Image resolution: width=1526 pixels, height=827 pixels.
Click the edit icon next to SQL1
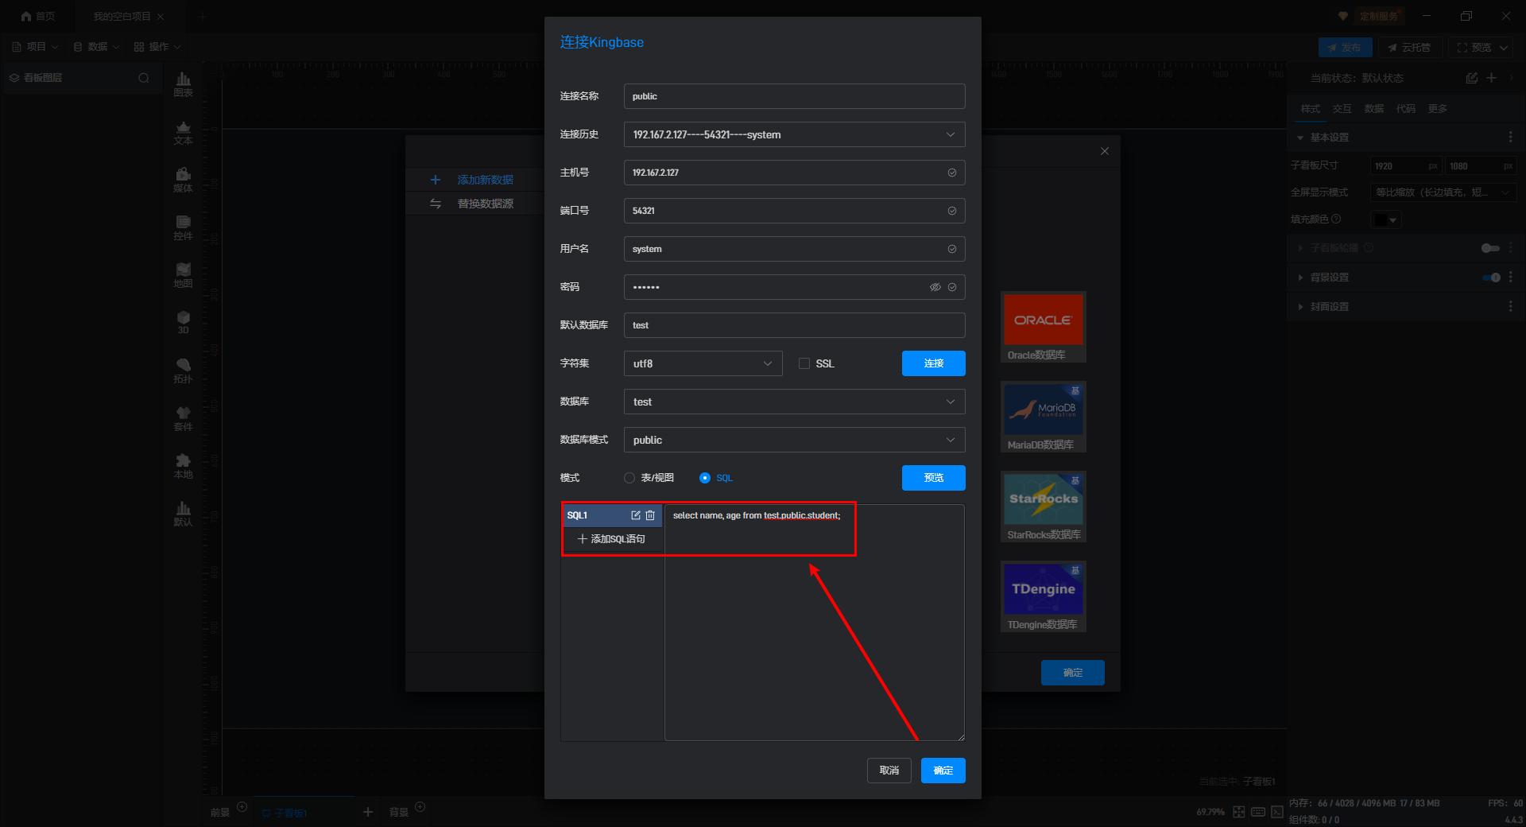635,515
